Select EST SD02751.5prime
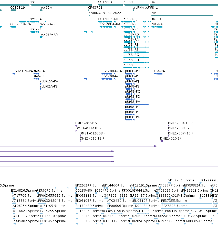The height and width of the screenshot is (225, 218). point(181,180)
